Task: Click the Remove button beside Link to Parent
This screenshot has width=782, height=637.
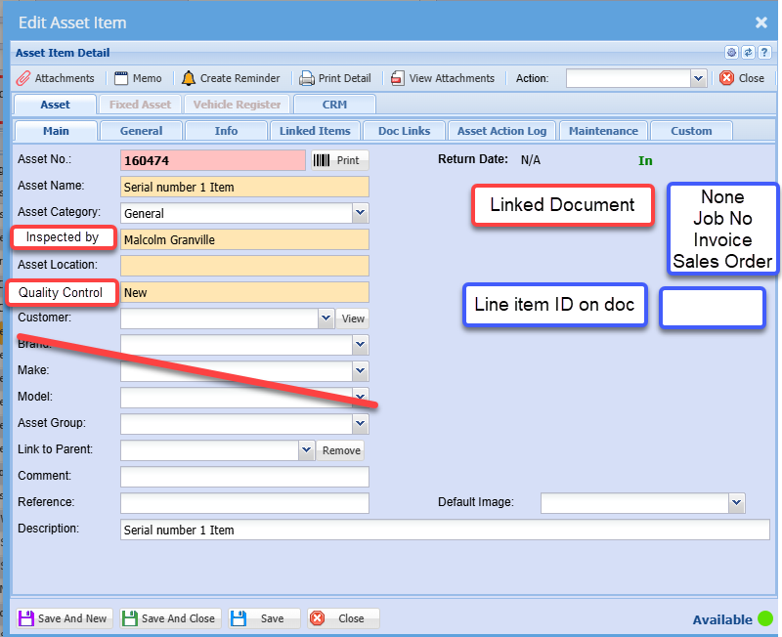Action: [x=341, y=450]
